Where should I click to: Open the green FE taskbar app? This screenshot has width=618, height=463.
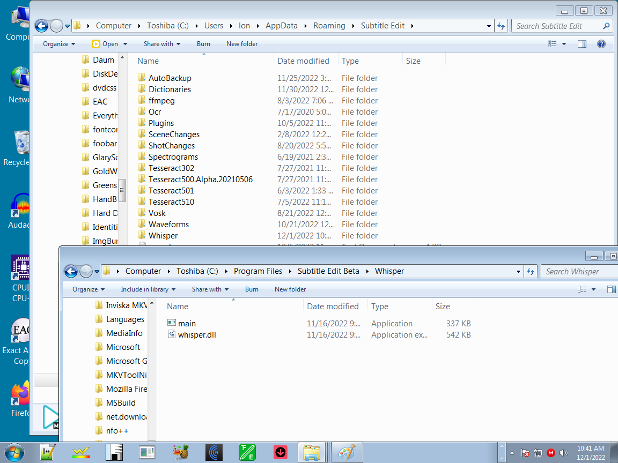click(247, 452)
